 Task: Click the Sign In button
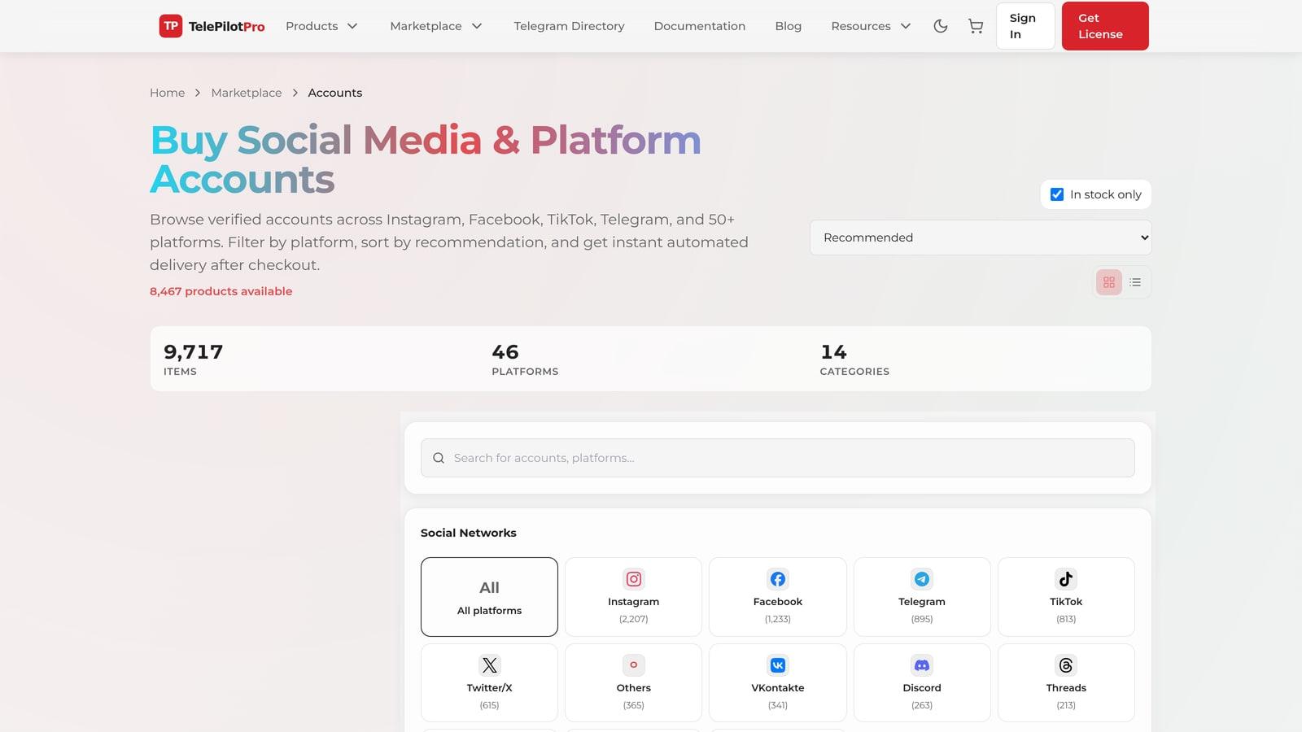pyautogui.click(x=1025, y=26)
